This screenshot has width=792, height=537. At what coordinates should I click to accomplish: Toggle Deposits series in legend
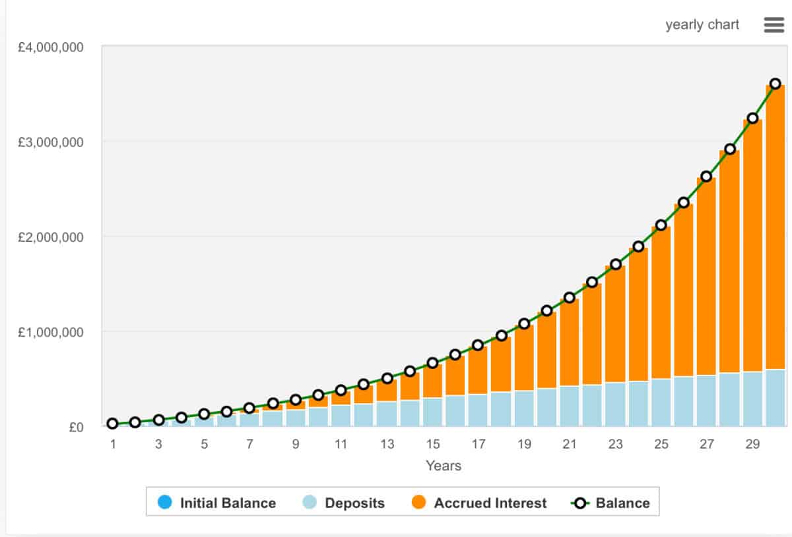coord(354,503)
